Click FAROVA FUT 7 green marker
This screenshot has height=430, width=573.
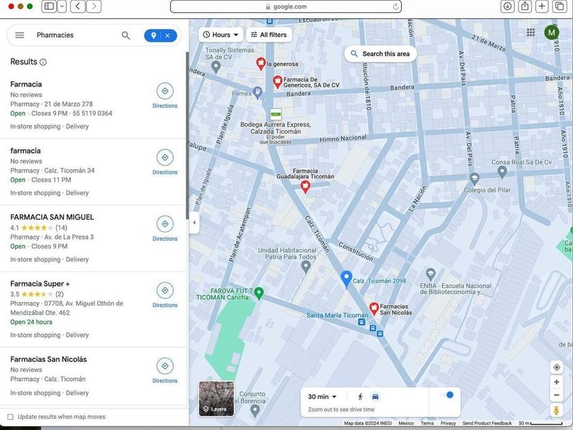click(x=259, y=293)
